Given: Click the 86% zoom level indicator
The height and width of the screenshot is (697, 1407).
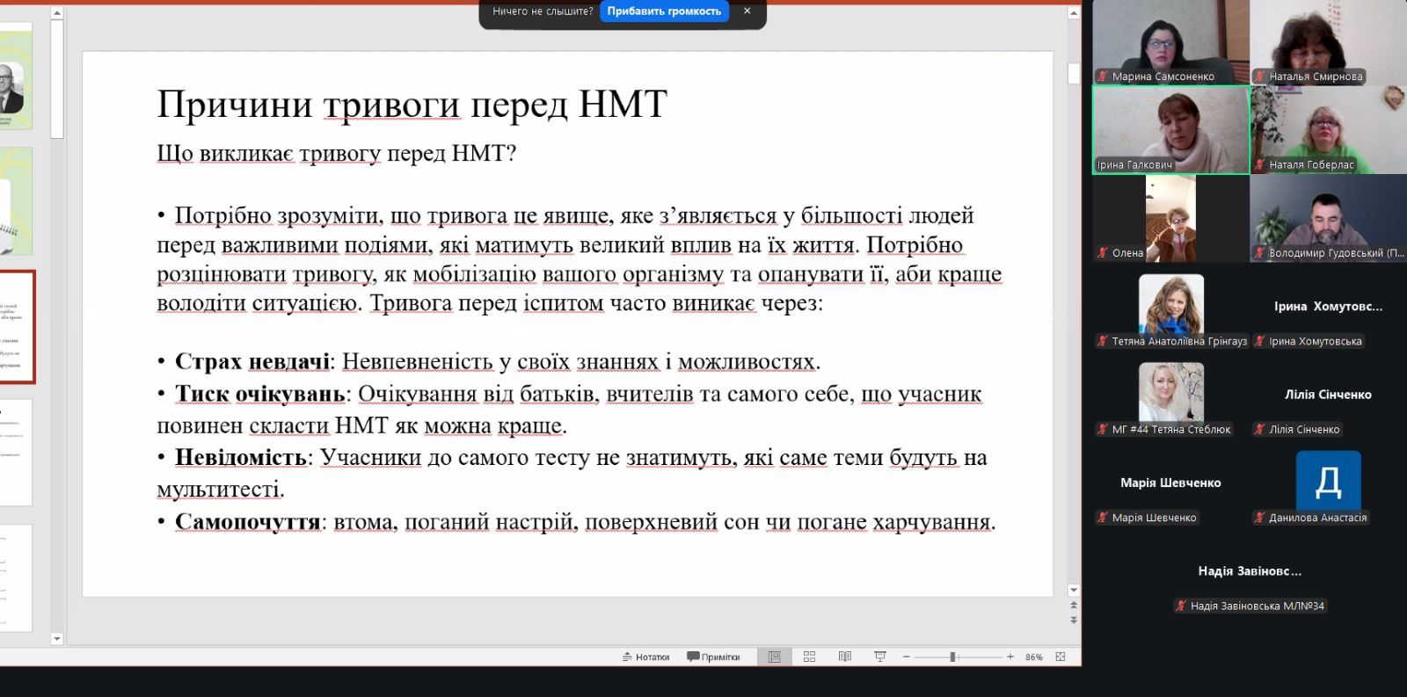Looking at the screenshot, I should coord(1034,657).
